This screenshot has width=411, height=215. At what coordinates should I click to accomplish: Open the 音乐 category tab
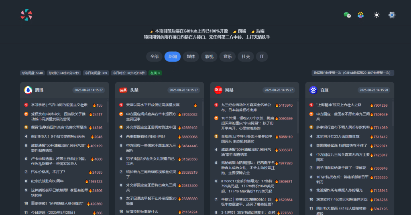click(x=228, y=57)
